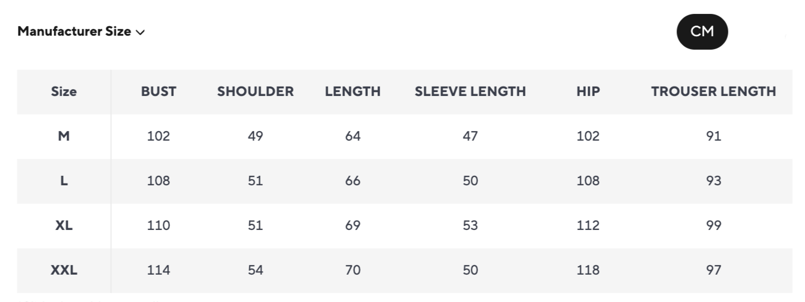Screen dimensions: 805x302
Task: Open the Manufacturer Size dropdown
Action: click(x=74, y=32)
